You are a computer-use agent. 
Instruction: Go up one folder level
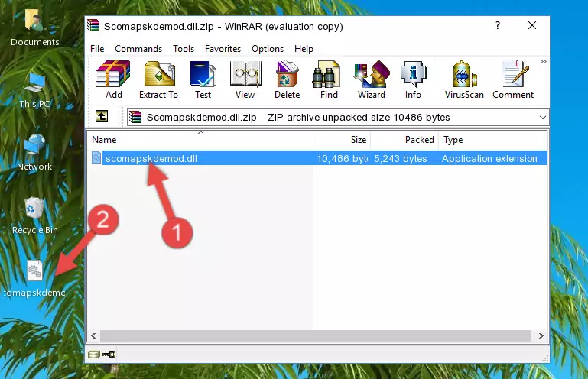tap(102, 117)
